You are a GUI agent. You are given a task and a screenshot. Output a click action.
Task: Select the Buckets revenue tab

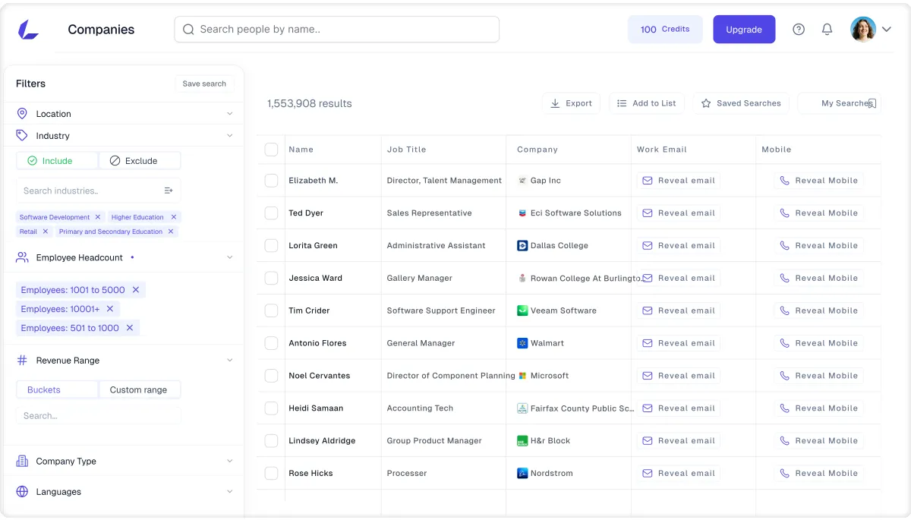tap(57, 389)
